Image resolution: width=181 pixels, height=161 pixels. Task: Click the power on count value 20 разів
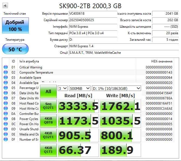point(165,33)
